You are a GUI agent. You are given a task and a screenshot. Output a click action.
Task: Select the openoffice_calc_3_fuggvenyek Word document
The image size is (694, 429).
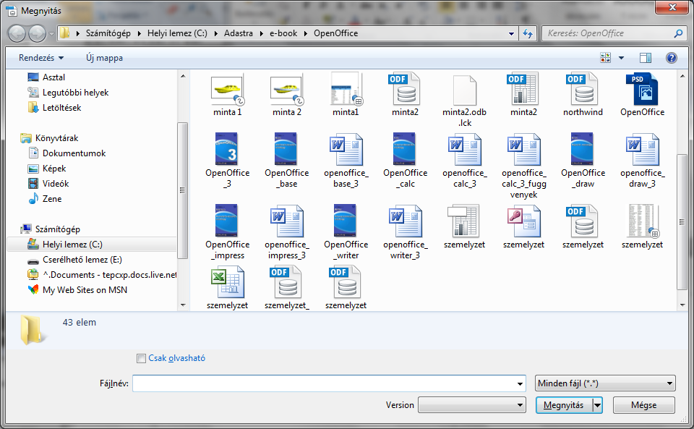pyautogui.click(x=523, y=166)
